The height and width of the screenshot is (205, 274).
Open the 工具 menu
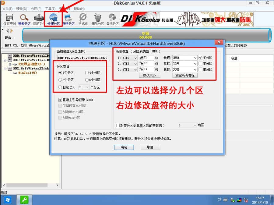(x=50, y=9)
